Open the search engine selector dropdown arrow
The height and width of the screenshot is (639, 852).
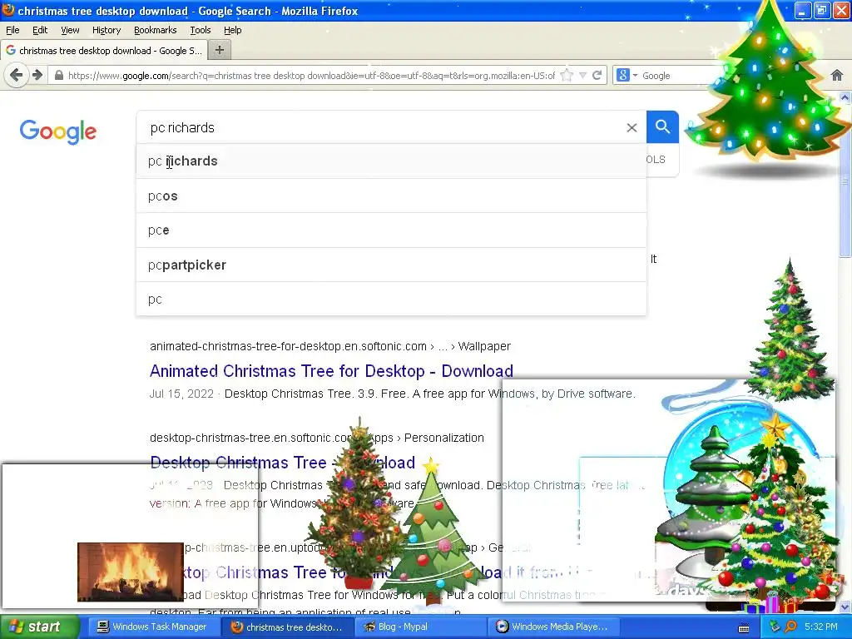[x=635, y=76]
